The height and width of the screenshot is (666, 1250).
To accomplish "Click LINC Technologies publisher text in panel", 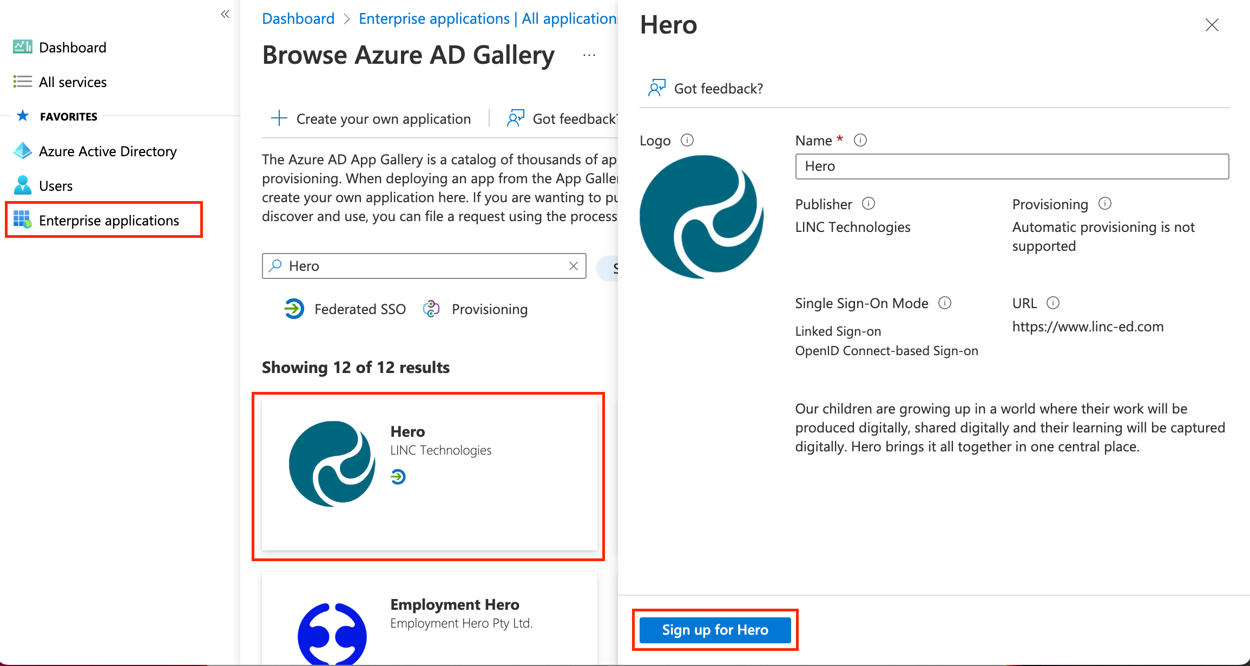I will pos(853,227).
